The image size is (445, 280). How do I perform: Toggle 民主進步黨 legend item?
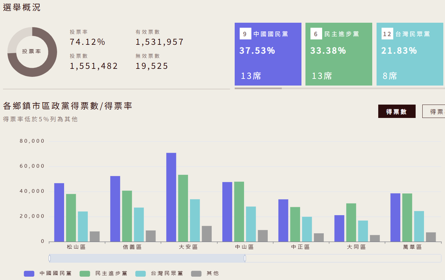[x=103, y=273]
